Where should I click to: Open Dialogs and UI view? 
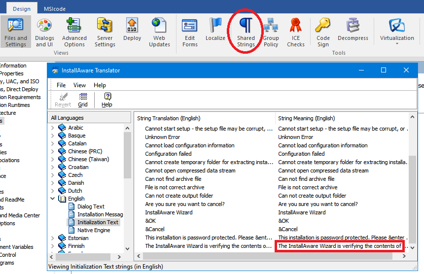[x=44, y=32]
